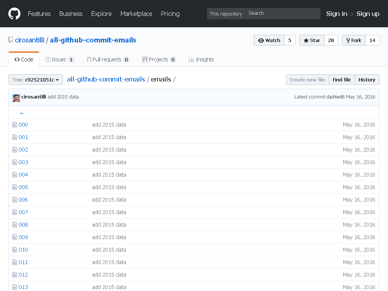Screen dimensions: 388x291
Task: Open the all-github-commit-emails repo title link
Action: point(93,40)
